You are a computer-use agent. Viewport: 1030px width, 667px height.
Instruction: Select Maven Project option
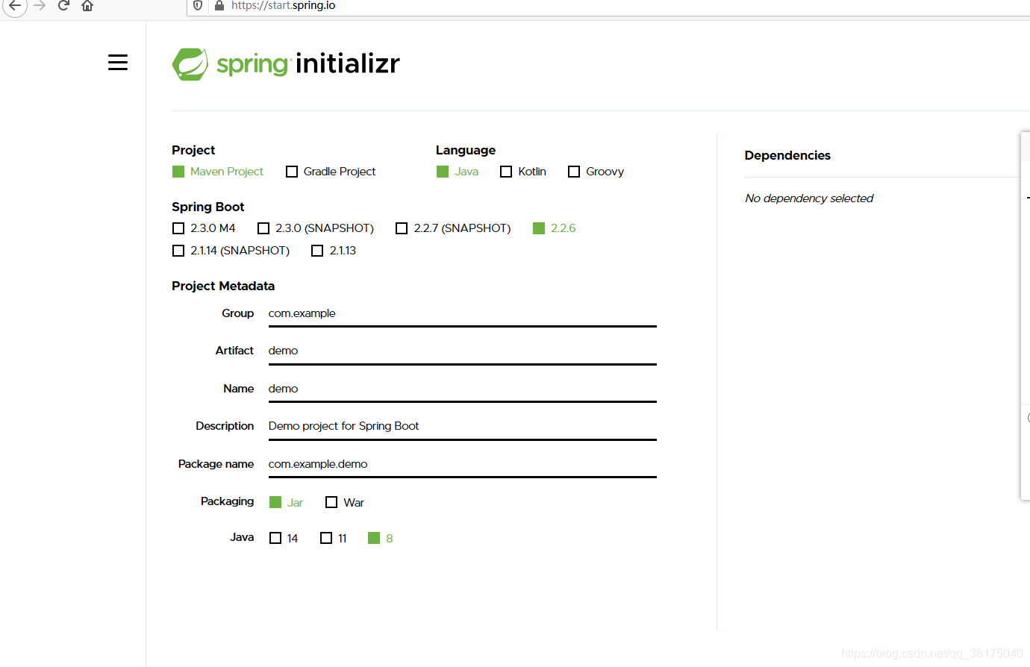click(218, 172)
